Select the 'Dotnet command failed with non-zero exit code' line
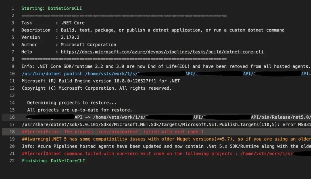Screen dimensions: 311x179 point(166,154)
